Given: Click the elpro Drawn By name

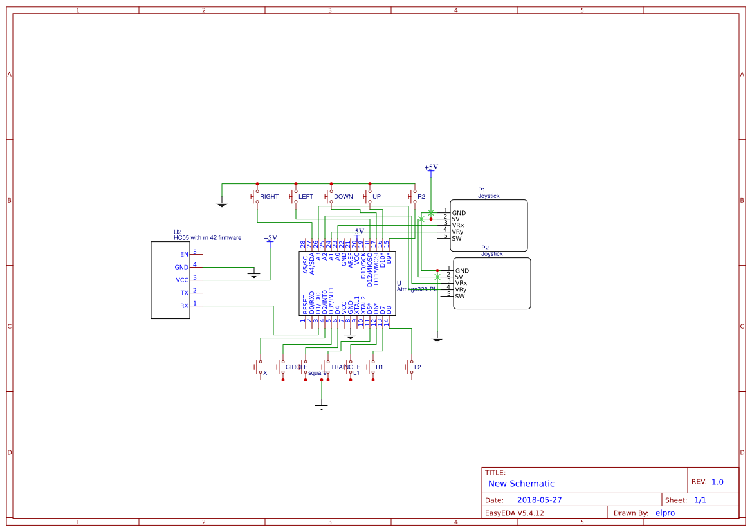Looking at the screenshot, I should tap(665, 513).
